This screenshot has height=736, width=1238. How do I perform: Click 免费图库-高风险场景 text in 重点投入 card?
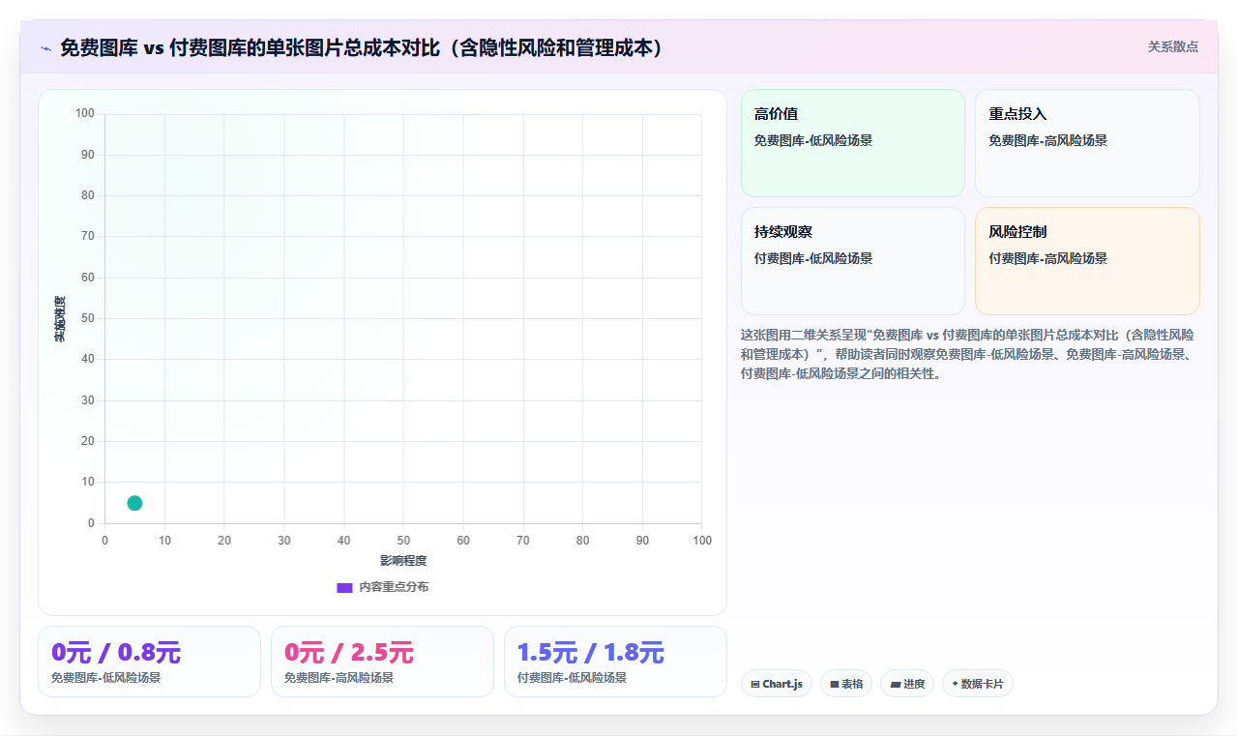(x=1047, y=140)
